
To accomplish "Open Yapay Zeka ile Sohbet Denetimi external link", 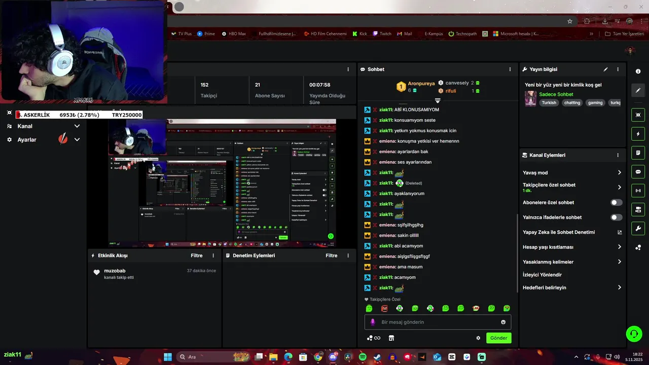I will coord(620,232).
